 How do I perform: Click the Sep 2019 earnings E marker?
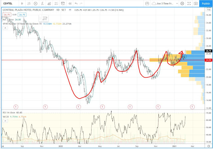click(x=16, y=107)
